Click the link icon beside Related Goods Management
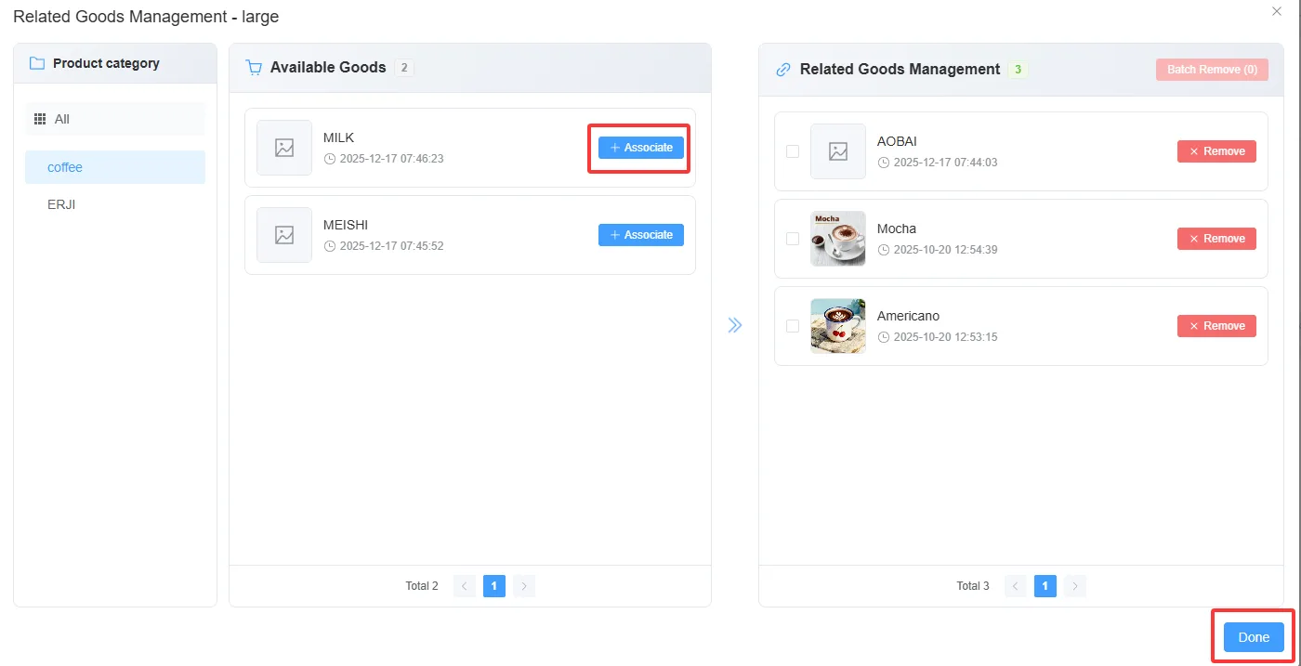 [783, 70]
